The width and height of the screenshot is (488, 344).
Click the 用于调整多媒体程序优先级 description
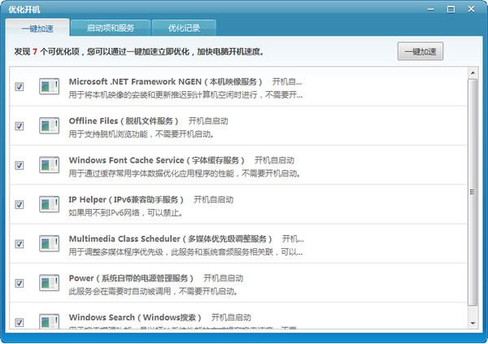pos(185,252)
